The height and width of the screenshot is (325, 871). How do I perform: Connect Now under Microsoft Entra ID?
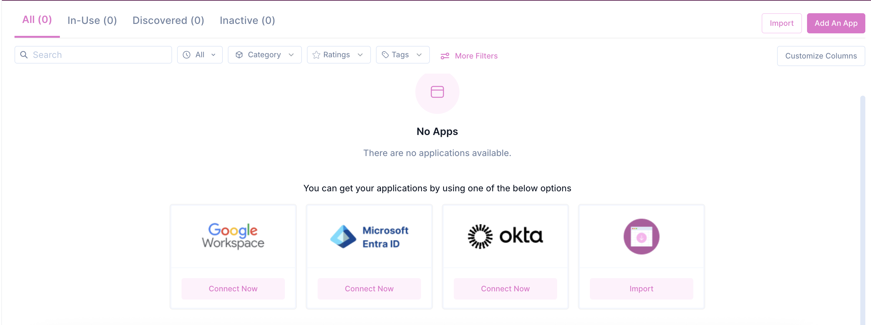369,289
